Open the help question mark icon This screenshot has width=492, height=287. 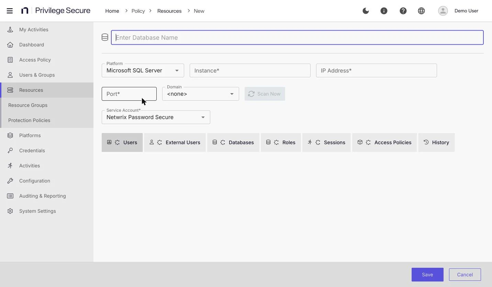click(x=403, y=11)
